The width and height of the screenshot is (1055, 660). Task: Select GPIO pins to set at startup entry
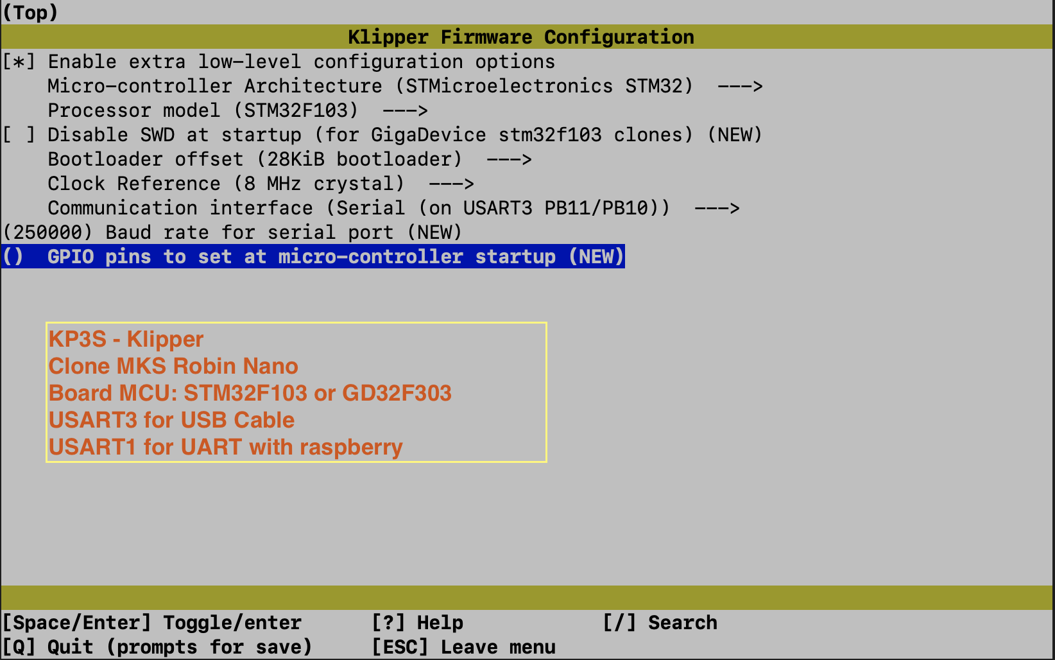(313, 257)
